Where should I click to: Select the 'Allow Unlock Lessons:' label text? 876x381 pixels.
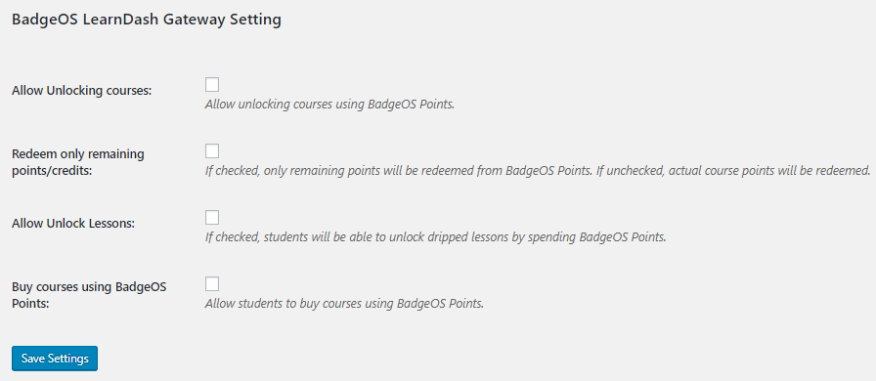coord(73,224)
